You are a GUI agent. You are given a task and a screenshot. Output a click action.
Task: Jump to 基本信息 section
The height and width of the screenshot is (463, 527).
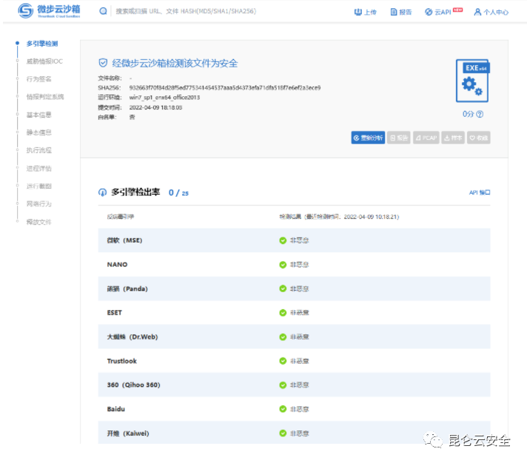pyautogui.click(x=39, y=115)
